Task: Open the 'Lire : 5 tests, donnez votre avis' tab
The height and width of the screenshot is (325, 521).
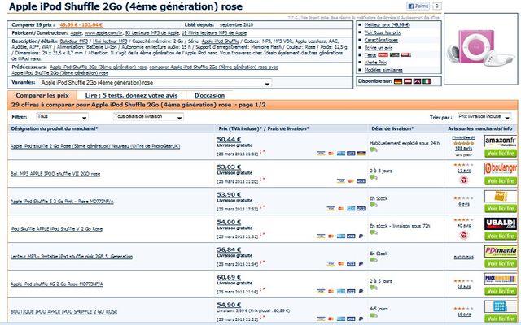Action: [131, 96]
